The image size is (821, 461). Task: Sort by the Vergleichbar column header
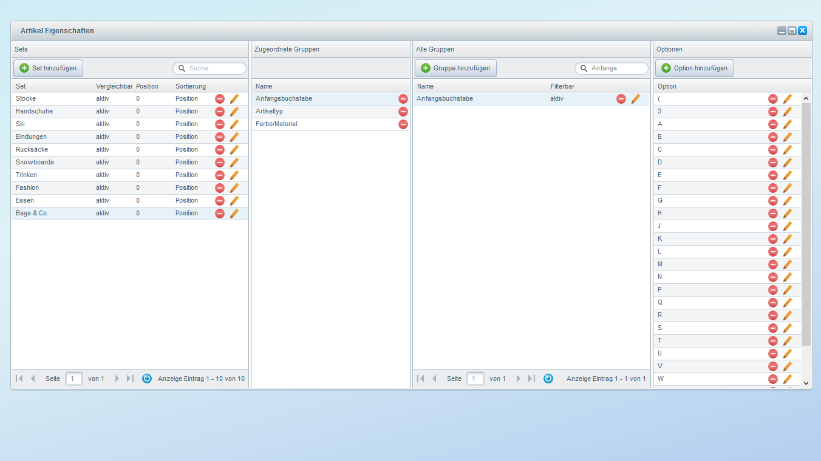point(114,86)
